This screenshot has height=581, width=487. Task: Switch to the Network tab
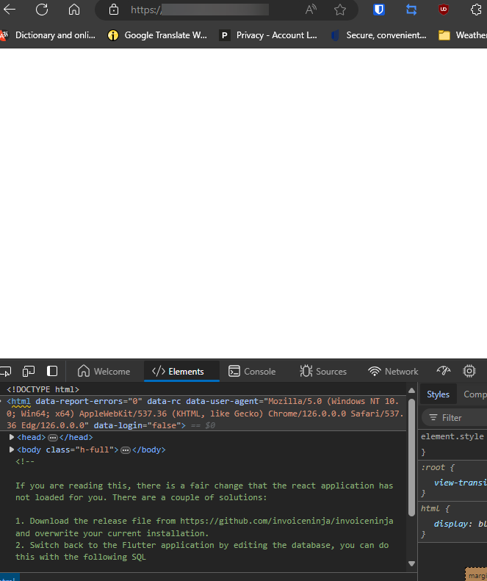tap(393, 371)
